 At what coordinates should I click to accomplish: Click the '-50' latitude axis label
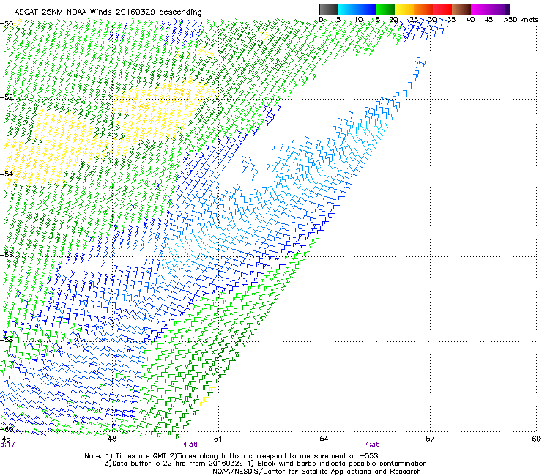7,24
